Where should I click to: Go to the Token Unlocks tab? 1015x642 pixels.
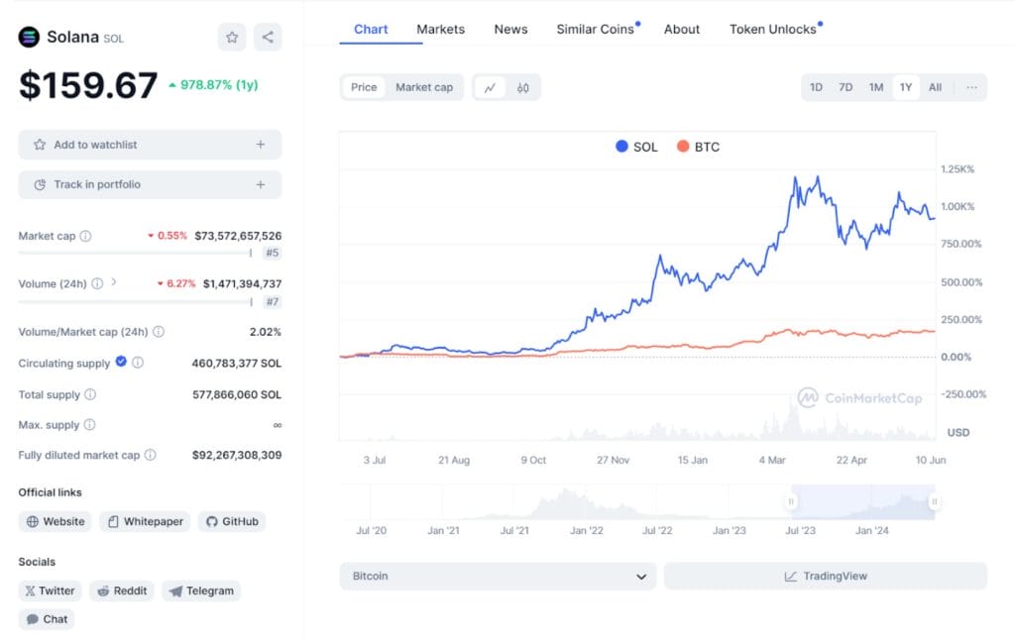click(x=773, y=29)
